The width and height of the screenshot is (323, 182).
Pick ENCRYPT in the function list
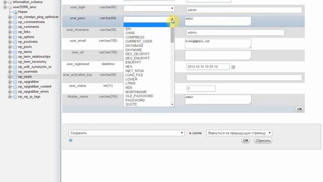[133, 62]
